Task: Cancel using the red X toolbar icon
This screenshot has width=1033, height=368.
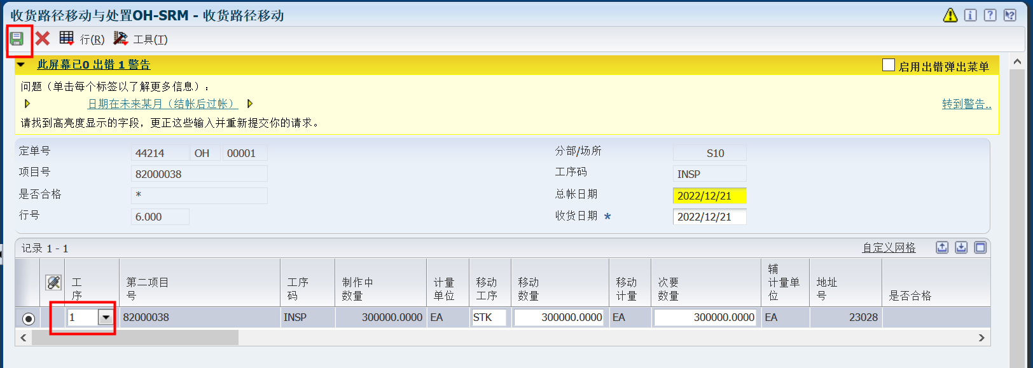Action: tap(43, 39)
